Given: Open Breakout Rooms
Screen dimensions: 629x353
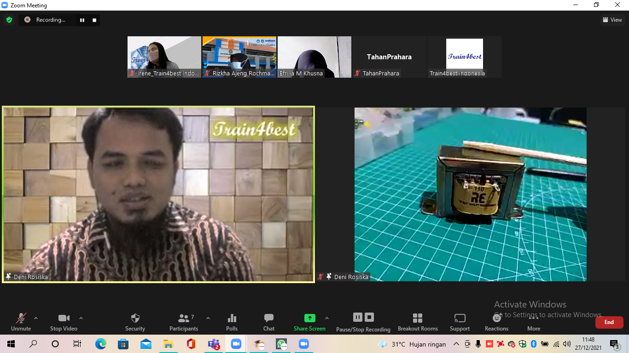Looking at the screenshot, I should pyautogui.click(x=418, y=322).
